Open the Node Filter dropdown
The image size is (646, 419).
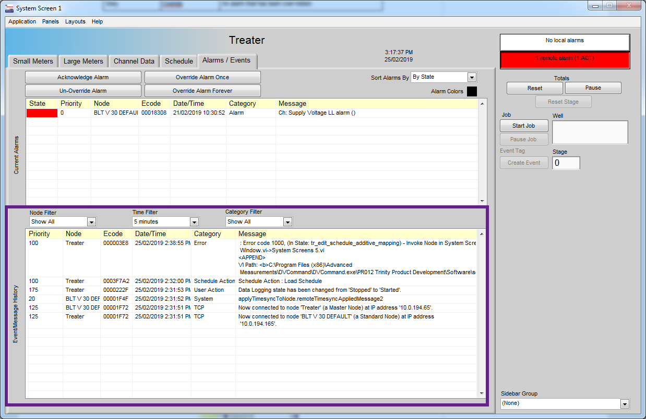click(x=92, y=221)
